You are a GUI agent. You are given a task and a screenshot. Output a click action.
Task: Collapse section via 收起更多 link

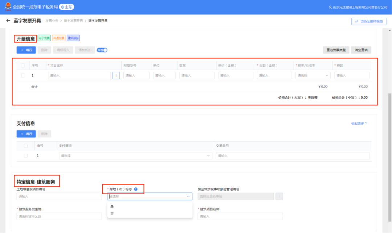359,123
